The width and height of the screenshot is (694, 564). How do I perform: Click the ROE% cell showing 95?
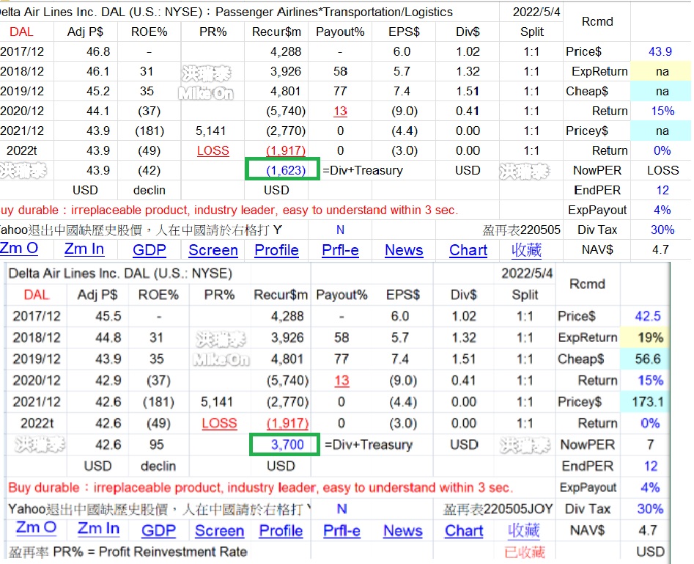(x=158, y=444)
